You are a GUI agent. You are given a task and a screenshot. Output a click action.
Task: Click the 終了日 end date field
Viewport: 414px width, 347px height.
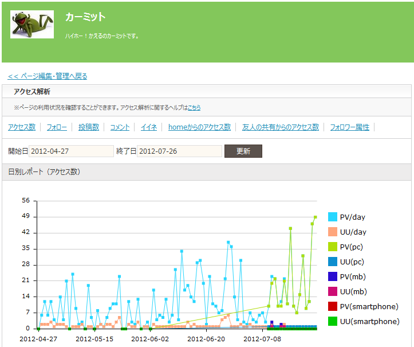(x=179, y=151)
